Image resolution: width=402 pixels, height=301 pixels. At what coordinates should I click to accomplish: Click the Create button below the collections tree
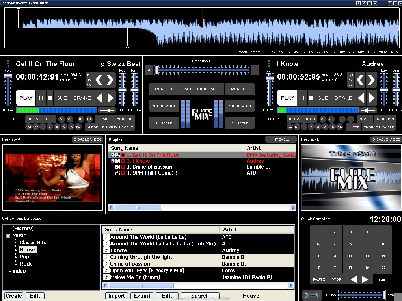[x=13, y=296]
